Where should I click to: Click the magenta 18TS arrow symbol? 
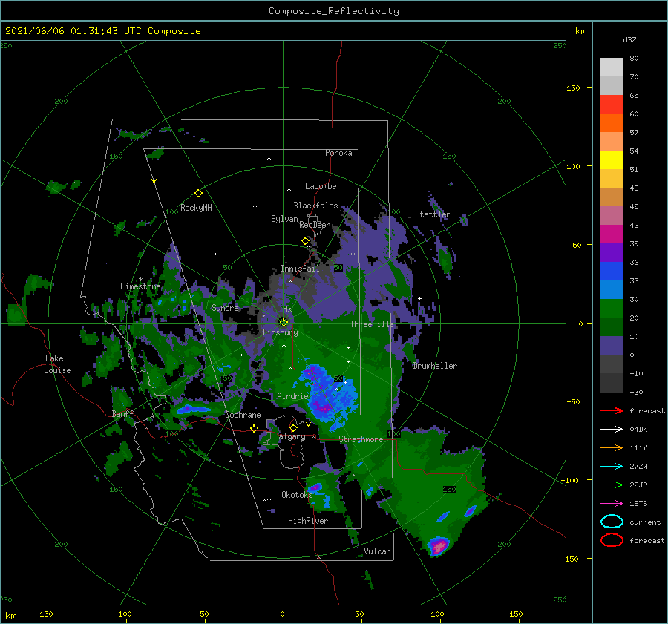click(612, 504)
